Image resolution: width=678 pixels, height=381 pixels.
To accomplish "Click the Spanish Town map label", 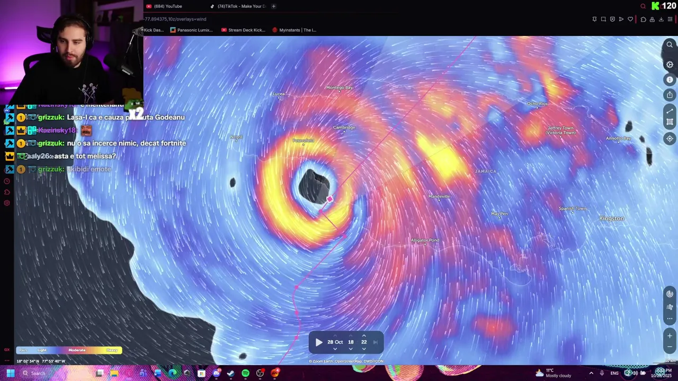I will click(573, 208).
